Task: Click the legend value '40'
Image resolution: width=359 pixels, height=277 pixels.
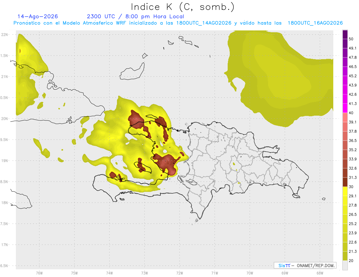Action: 351,113
